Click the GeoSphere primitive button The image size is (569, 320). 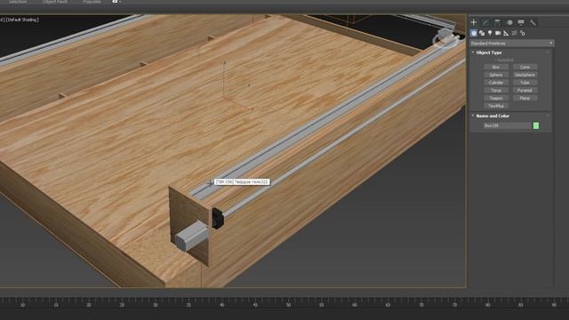coord(525,75)
